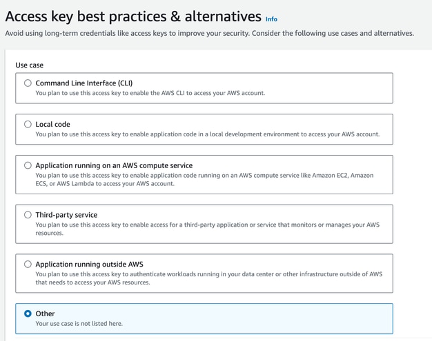Click 'Your use case is not listed here' text
The width and height of the screenshot is (432, 341).
(x=79, y=323)
